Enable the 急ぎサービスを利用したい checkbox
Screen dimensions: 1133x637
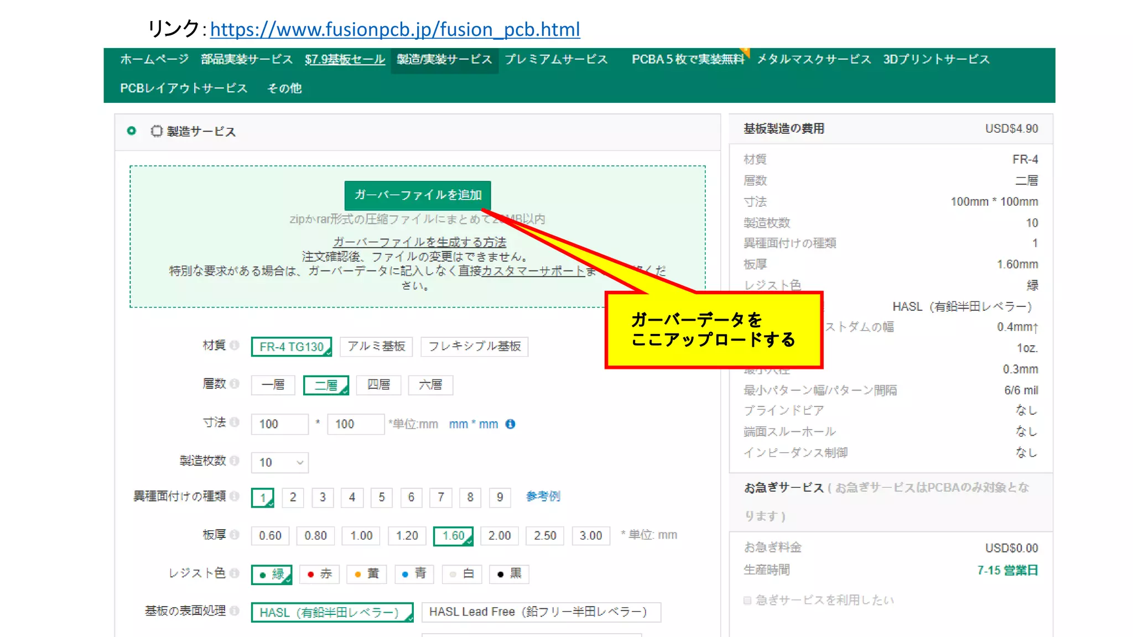[747, 601]
